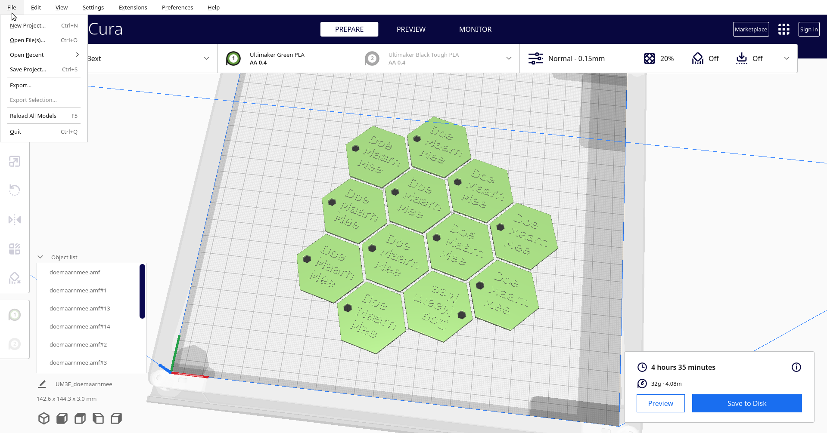Switch to the PREVIEW stage tab
The height and width of the screenshot is (433, 827).
pos(411,29)
